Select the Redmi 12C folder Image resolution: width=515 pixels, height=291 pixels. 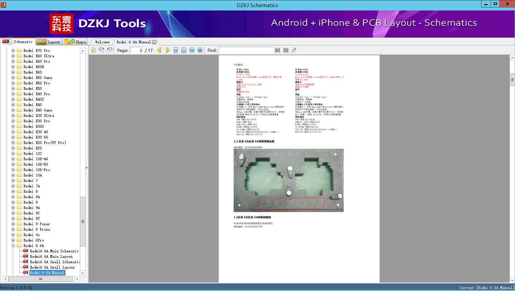click(33, 153)
